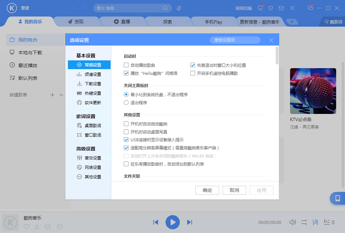Click the volume speaker icon

(x=293, y=222)
